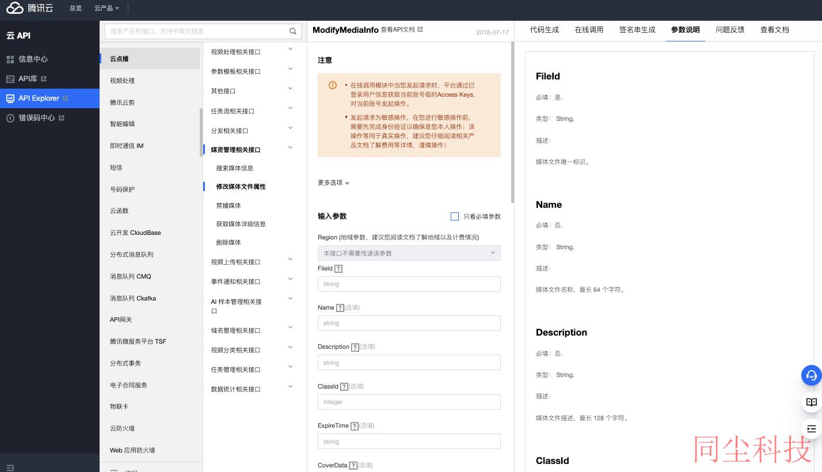Go to 总览 in the top bar
Viewport: 822px width, 472px height.
[x=75, y=8]
